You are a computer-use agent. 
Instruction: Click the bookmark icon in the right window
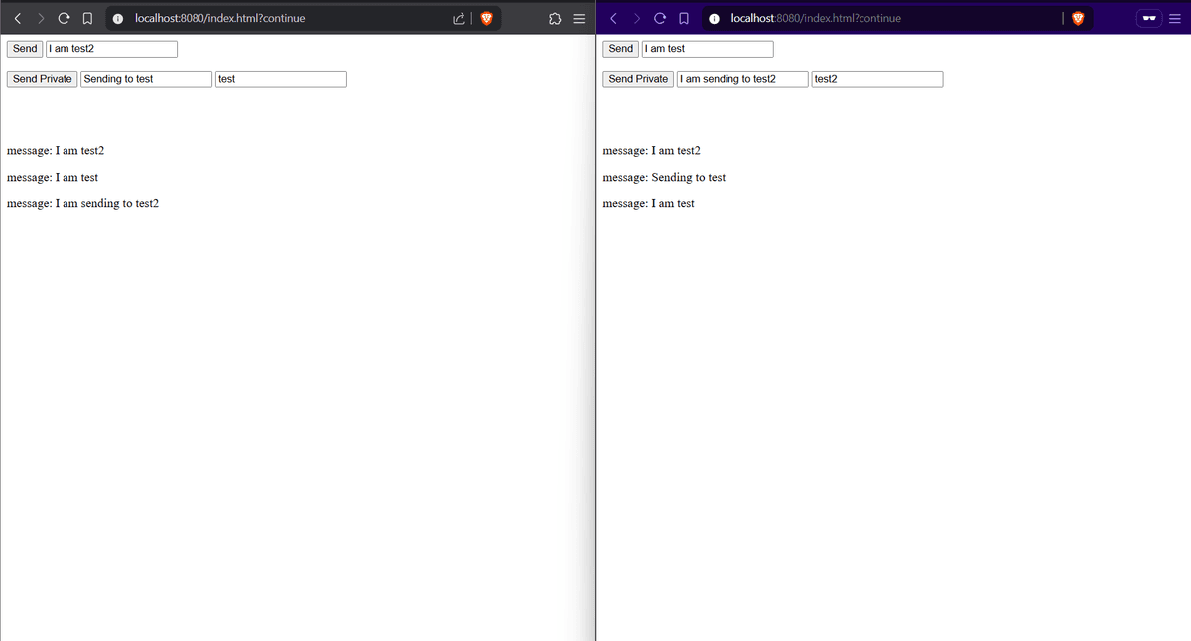pos(683,17)
